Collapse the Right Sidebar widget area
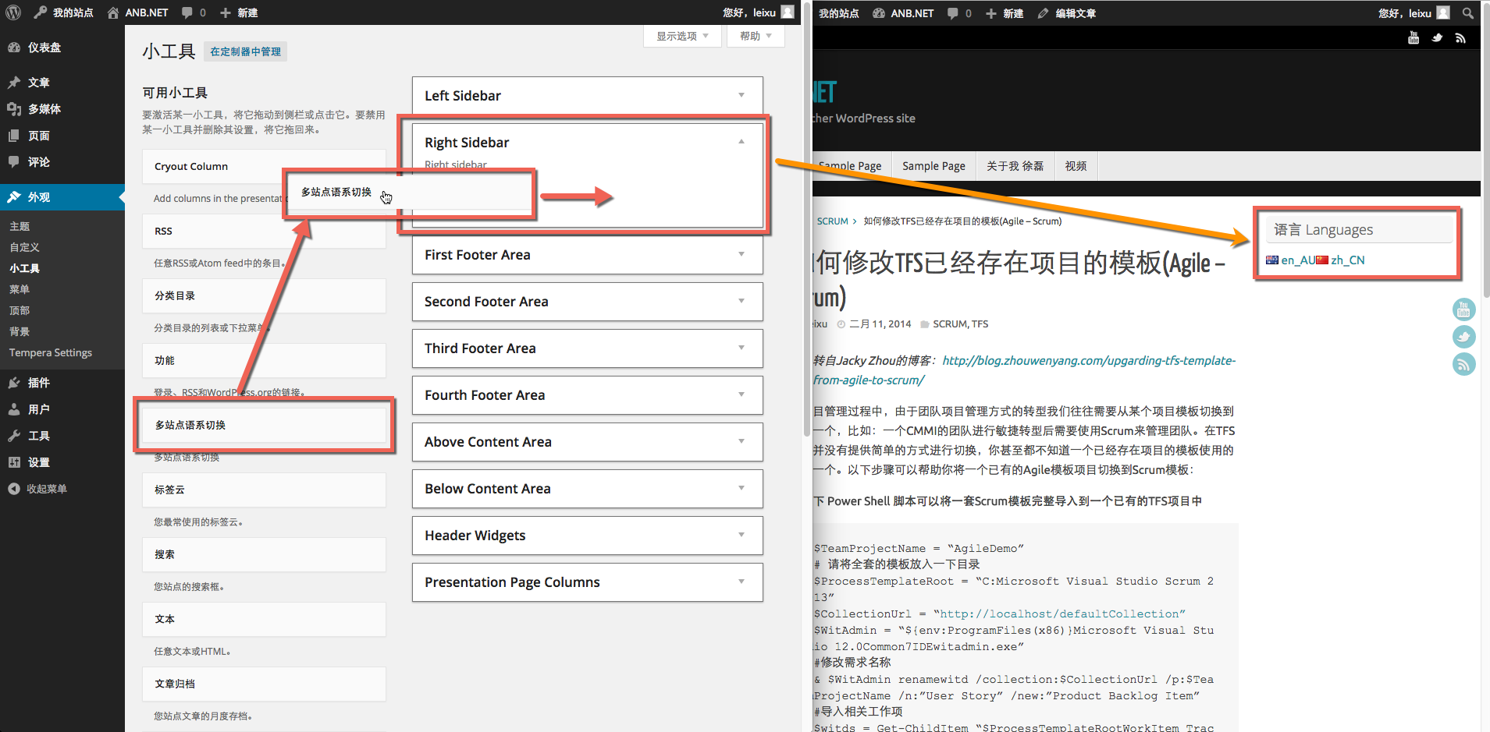This screenshot has width=1490, height=732. (x=741, y=142)
